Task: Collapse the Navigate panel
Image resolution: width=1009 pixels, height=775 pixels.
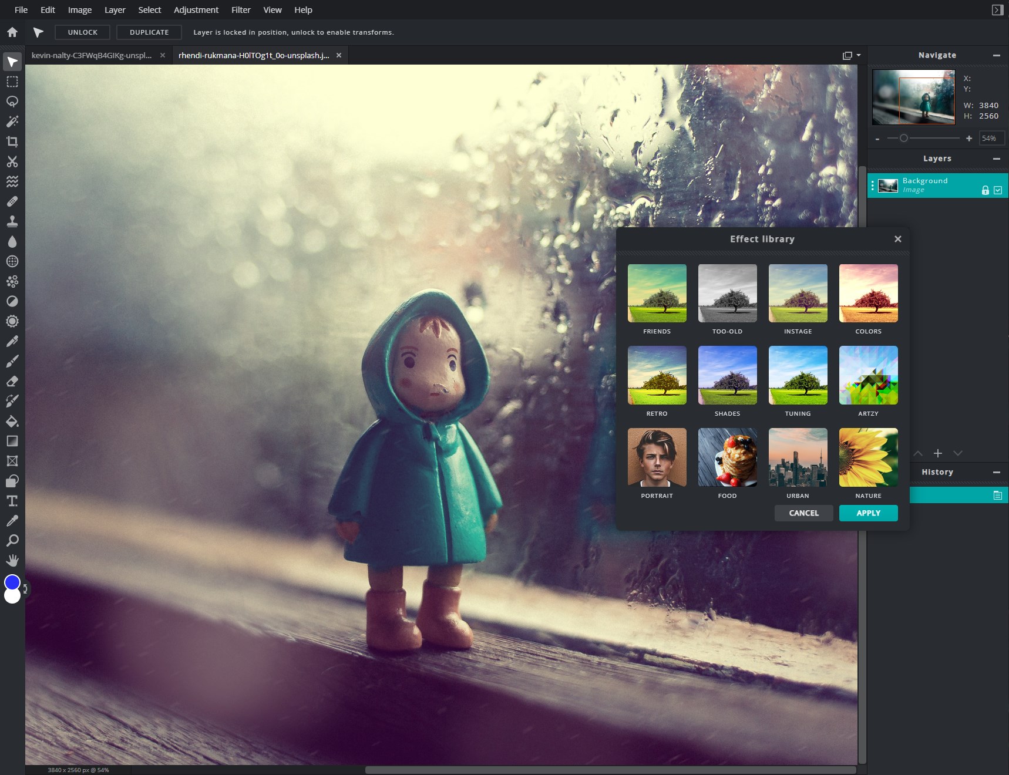Action: click(997, 55)
